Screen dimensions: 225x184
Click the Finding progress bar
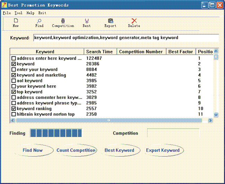click(x=56, y=133)
